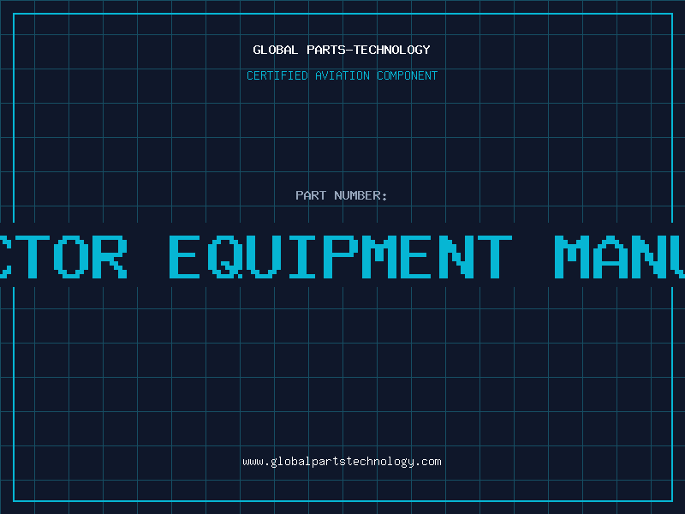The width and height of the screenshot is (685, 514).
Task: Open the www.globalpartstechnology.com website link
Action: coord(342,462)
